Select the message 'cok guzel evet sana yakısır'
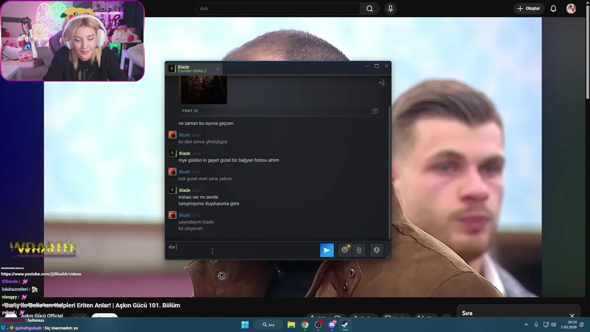Viewport: 590px width, 332px height. click(205, 179)
